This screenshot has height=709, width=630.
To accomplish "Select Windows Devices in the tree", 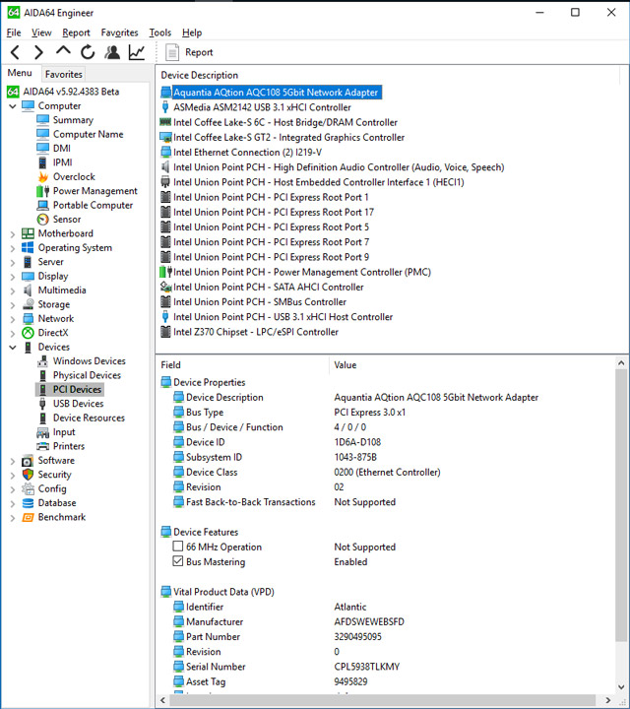I will (89, 361).
